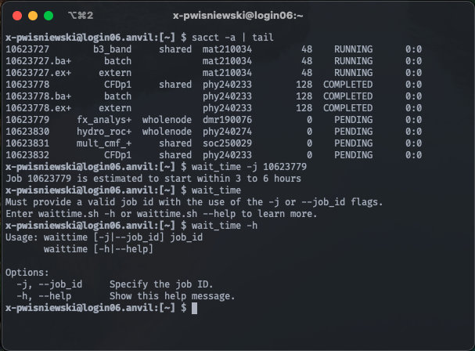This screenshot has height=351, width=475.
Task: Click the Options: heading
Action: (27, 273)
